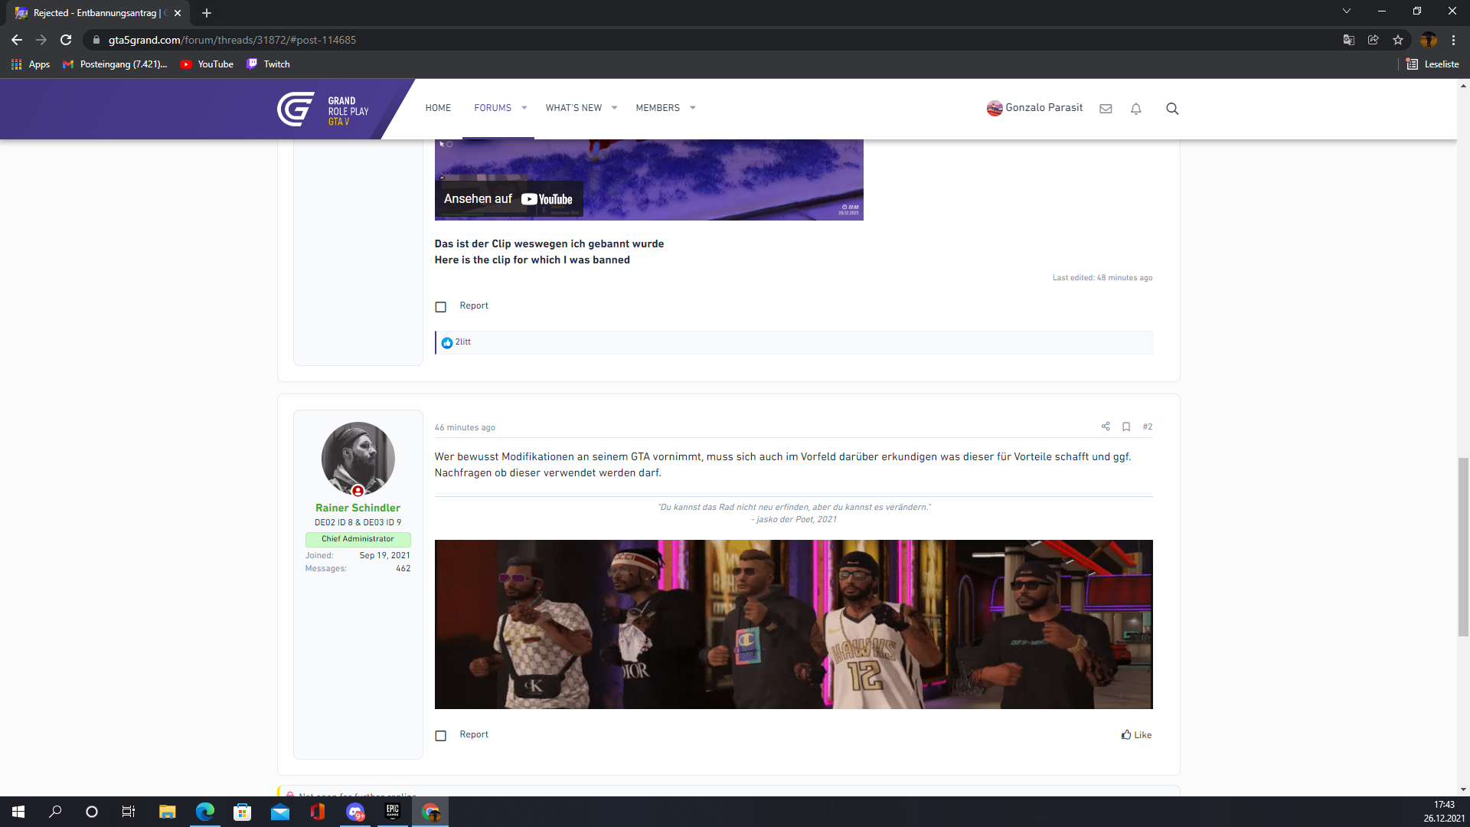Viewport: 1470px width, 827px height.
Task: Open the Office app from taskbar
Action: (318, 812)
